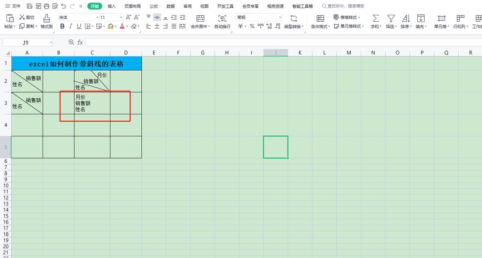The image size is (482, 258).
Task: Click the search commands box (查找命令)
Action: tap(343, 6)
